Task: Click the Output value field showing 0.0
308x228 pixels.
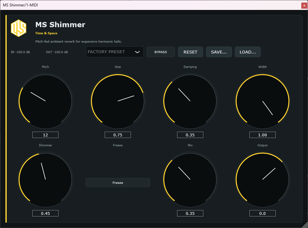Action: (x=263, y=213)
